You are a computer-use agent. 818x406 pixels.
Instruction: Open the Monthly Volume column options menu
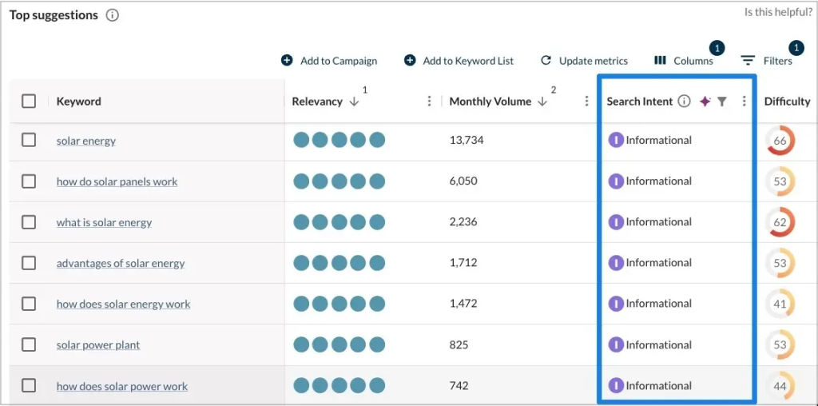point(586,101)
